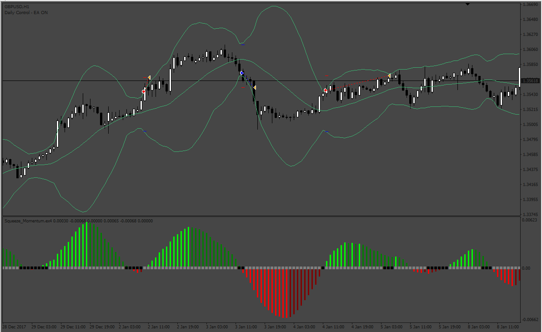Select the blue sell arrow on 3 Jan
This screenshot has width=542, height=332.
[x=242, y=73]
